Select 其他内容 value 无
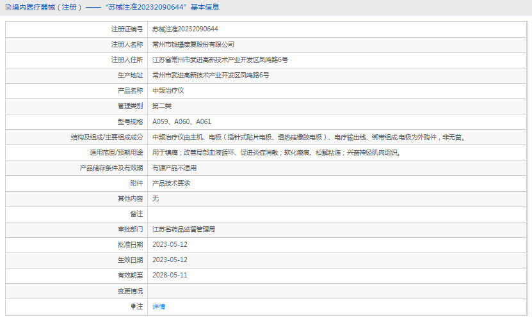 (x=156, y=198)
